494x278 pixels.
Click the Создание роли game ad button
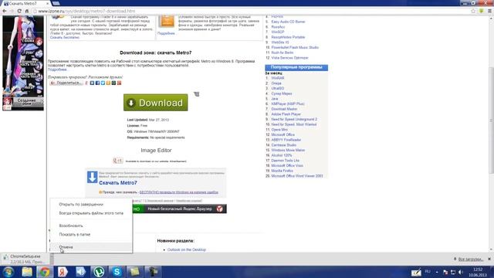26,102
